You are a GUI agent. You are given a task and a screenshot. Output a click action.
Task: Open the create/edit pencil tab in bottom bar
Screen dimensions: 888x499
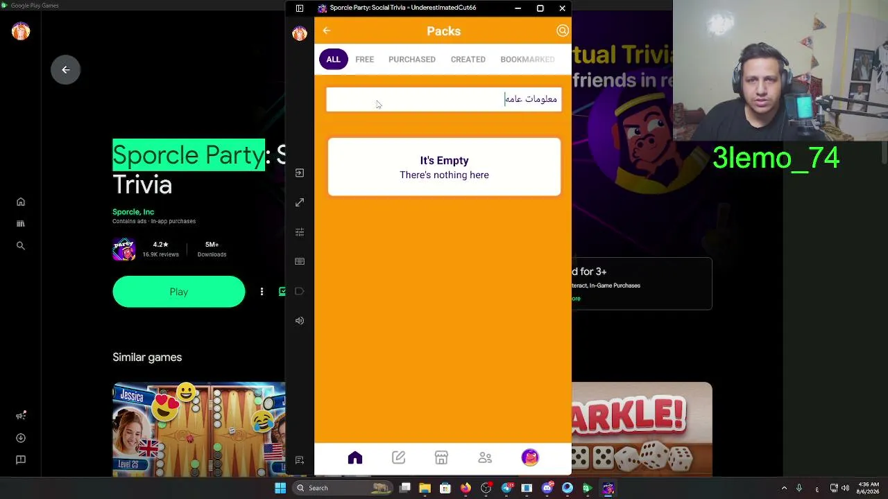398,457
